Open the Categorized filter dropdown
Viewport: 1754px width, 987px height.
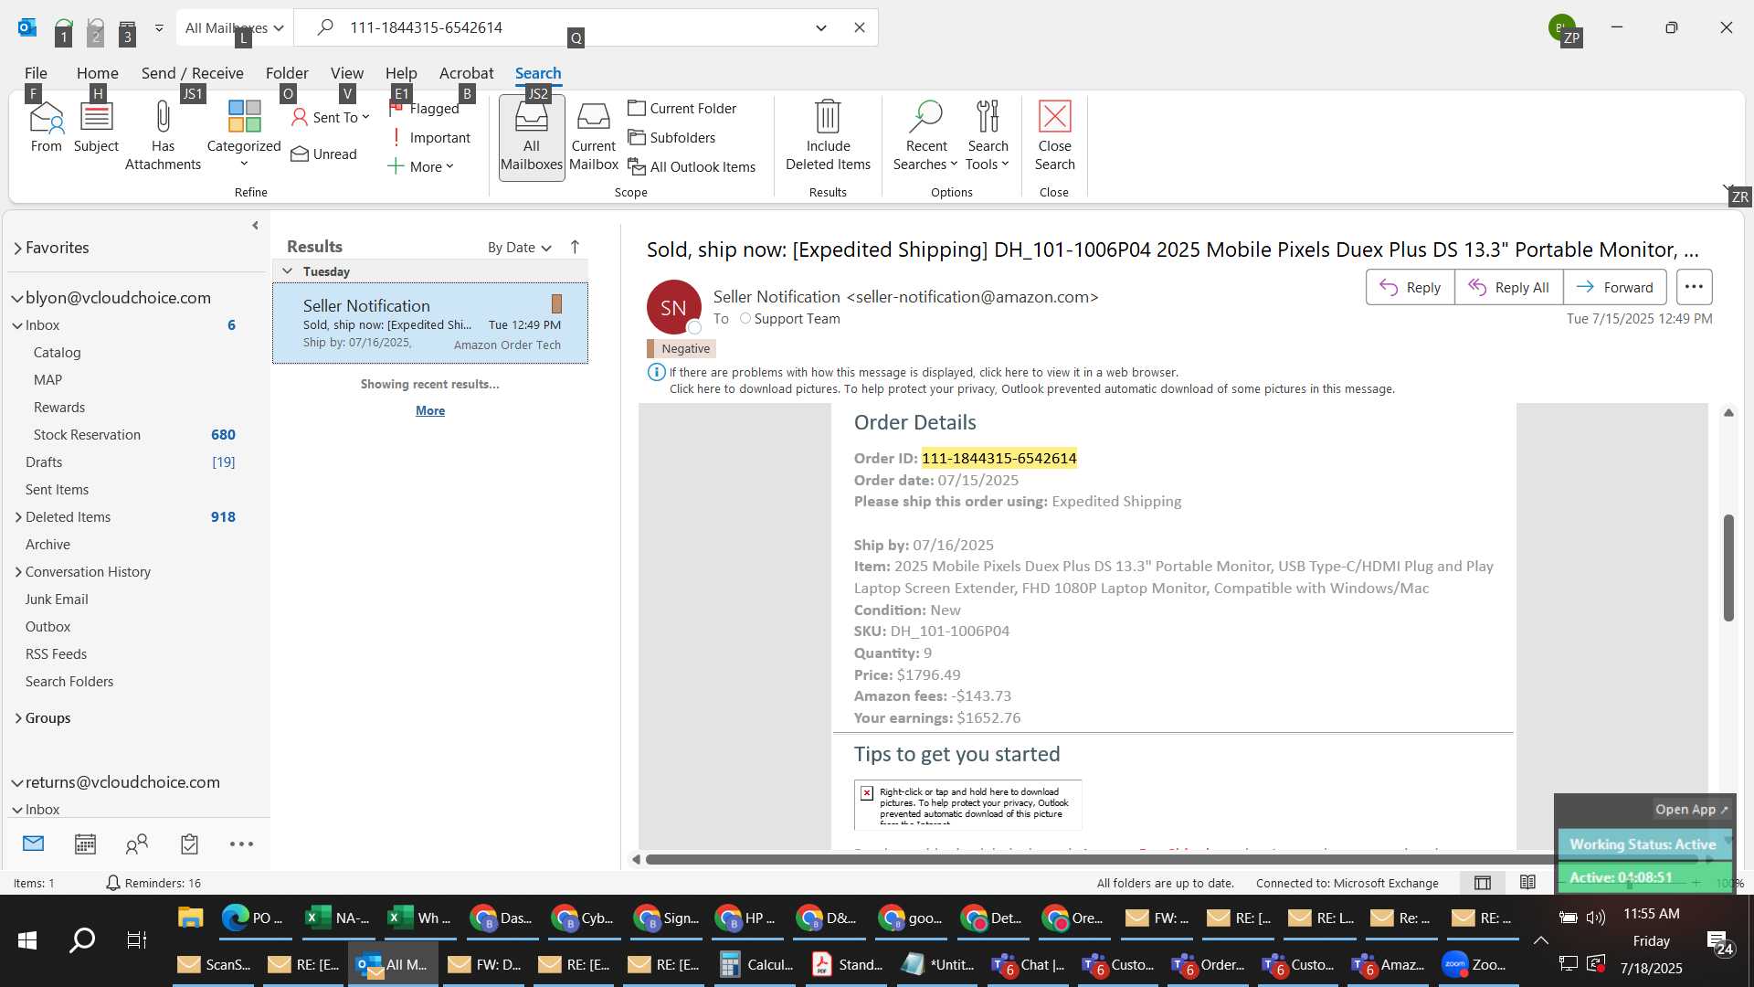coord(244,136)
